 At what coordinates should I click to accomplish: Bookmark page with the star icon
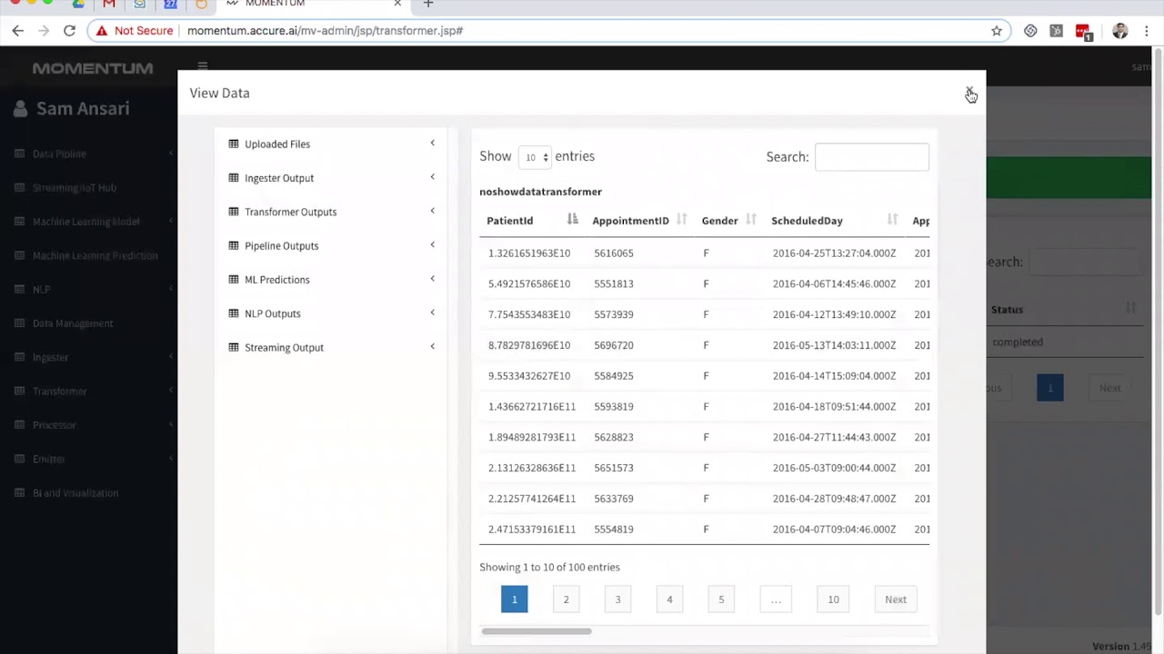point(997,31)
